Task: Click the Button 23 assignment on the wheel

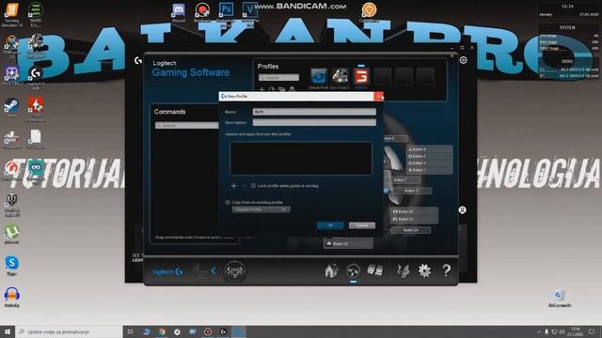Action: pyautogui.click(x=414, y=219)
